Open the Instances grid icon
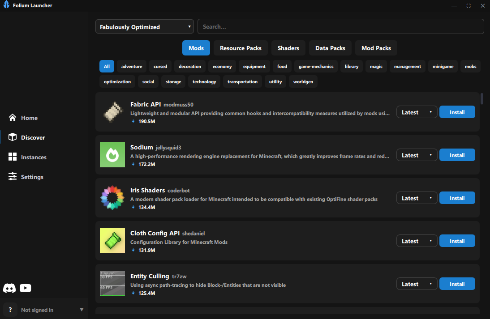This screenshot has width=490, height=319. pyautogui.click(x=13, y=157)
